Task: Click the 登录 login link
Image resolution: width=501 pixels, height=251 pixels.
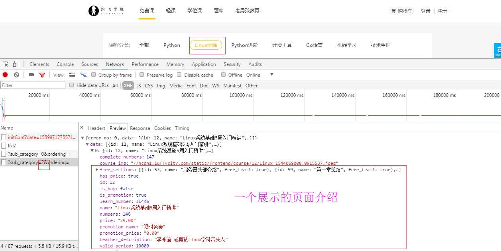Action: pyautogui.click(x=426, y=11)
